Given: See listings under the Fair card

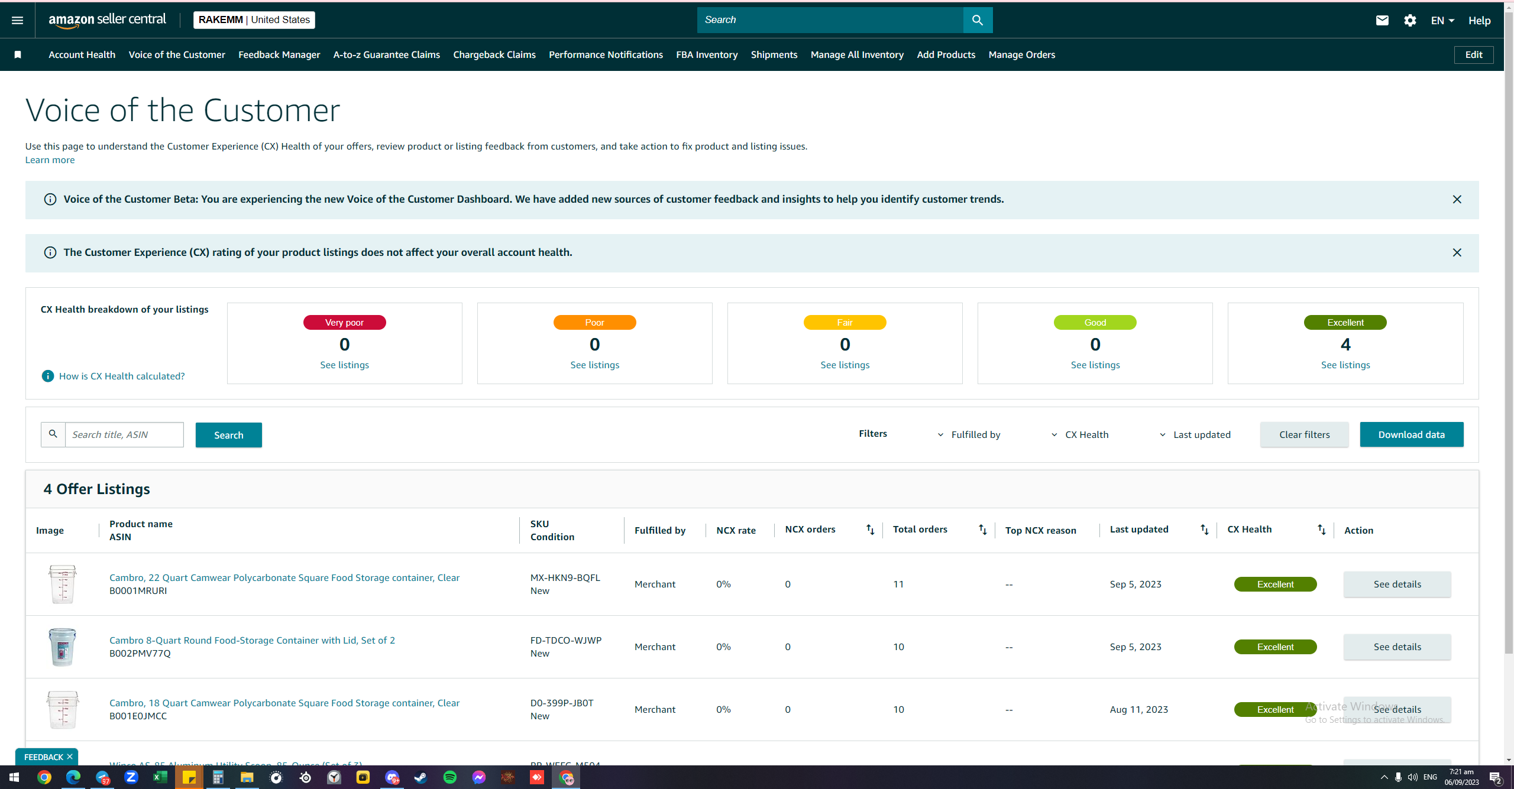Looking at the screenshot, I should click(845, 365).
